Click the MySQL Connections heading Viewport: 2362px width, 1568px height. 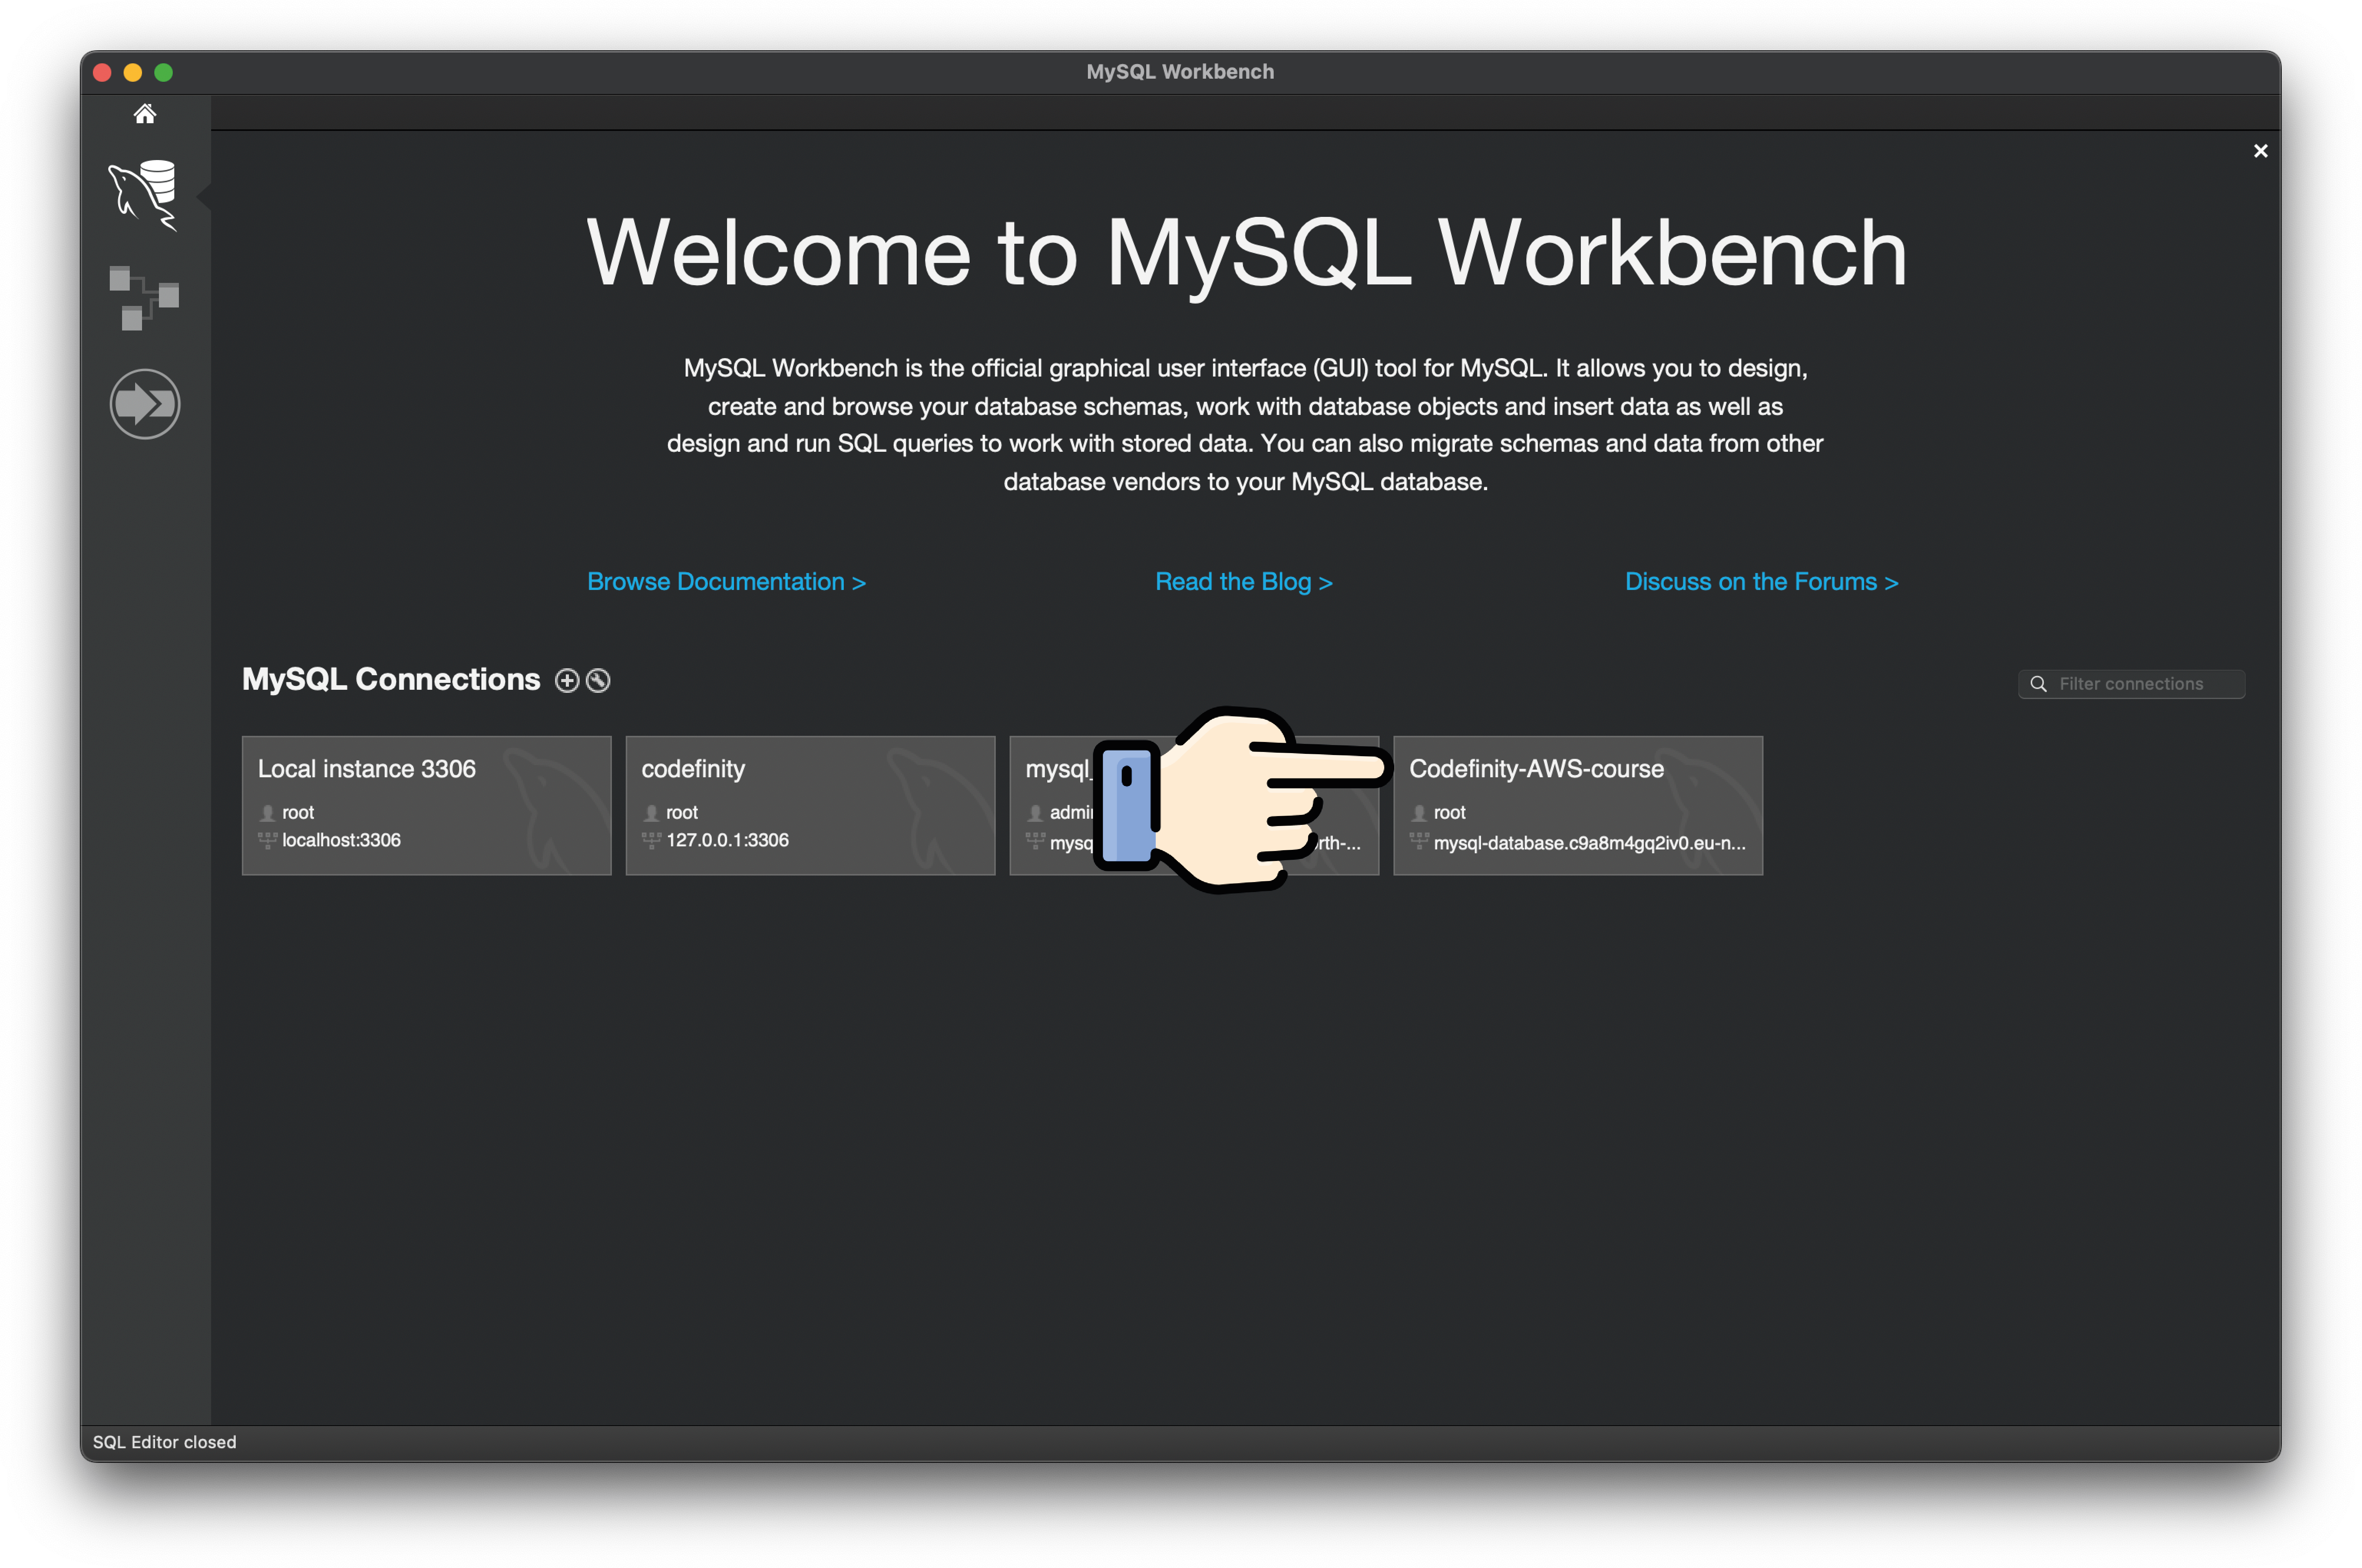[x=391, y=680]
